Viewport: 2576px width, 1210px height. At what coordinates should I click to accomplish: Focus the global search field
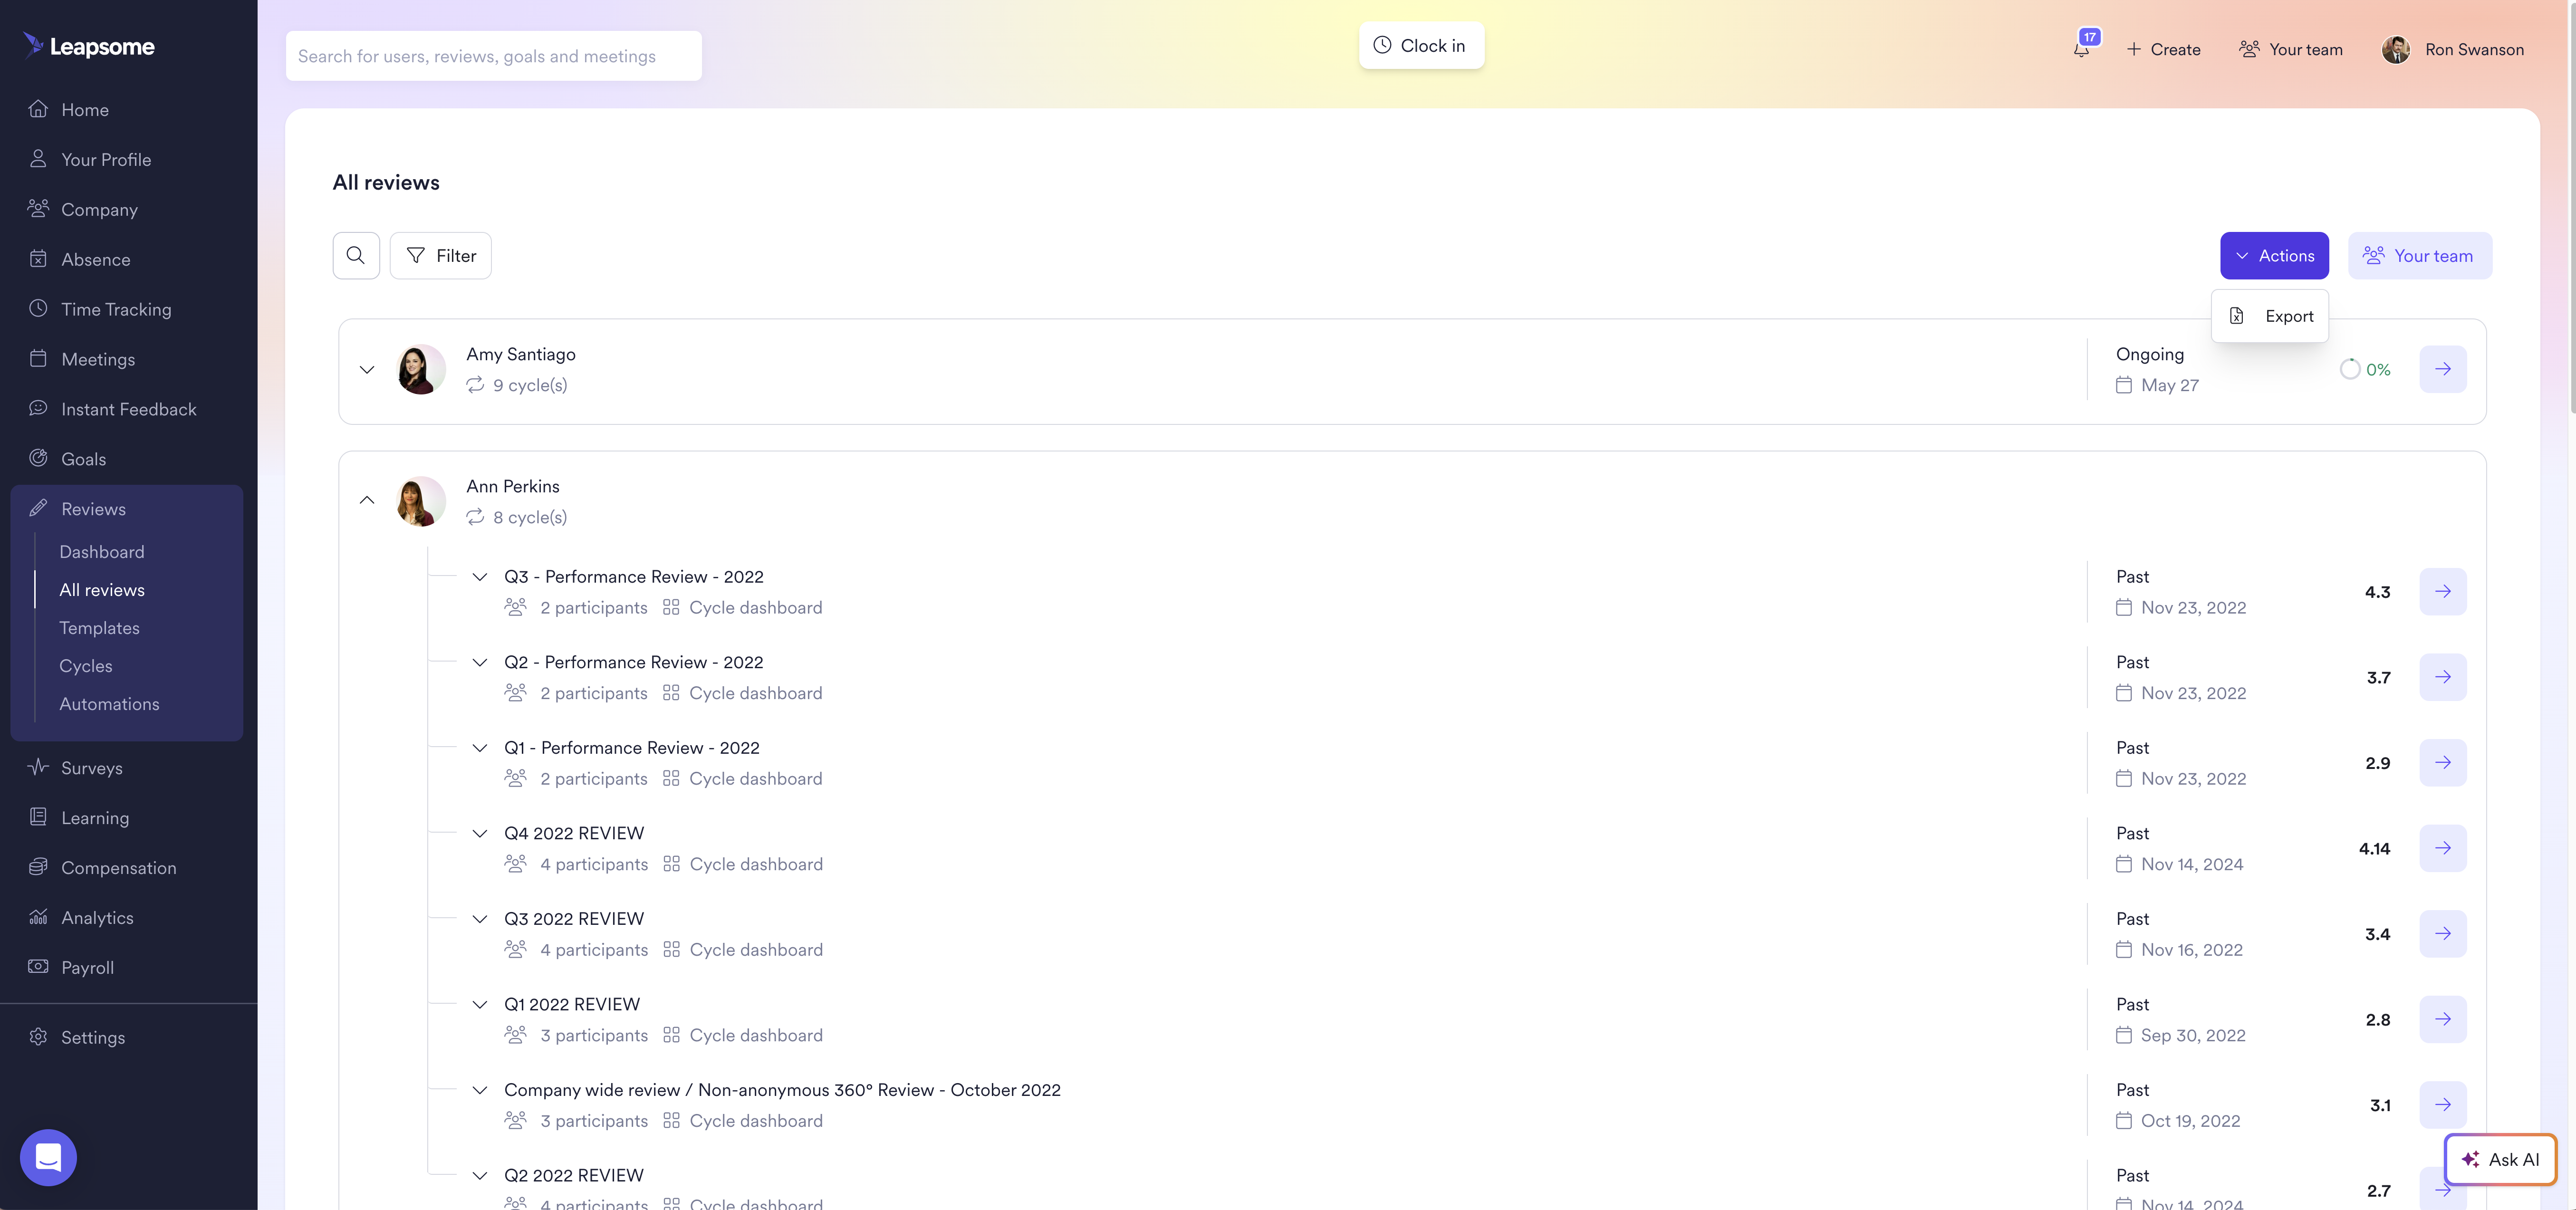pyautogui.click(x=494, y=56)
